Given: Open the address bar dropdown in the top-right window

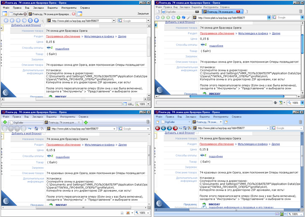Looking at the screenshot, I should coord(269,17).
